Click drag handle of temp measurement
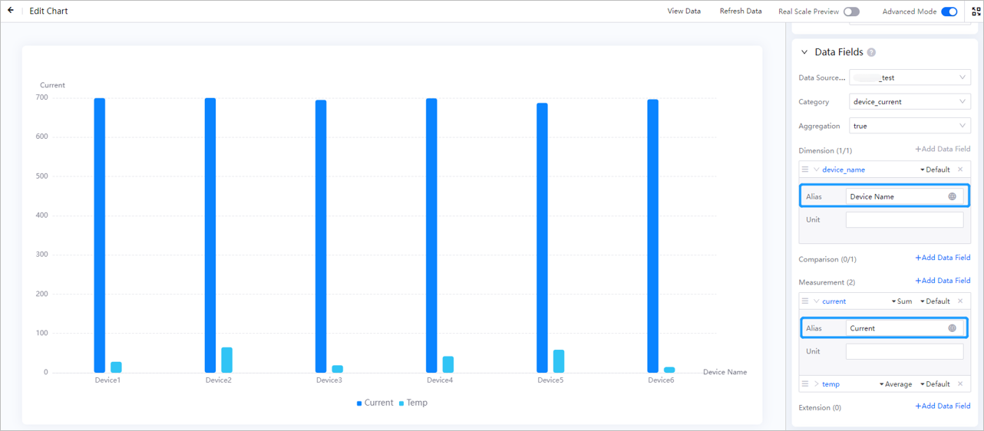 pyautogui.click(x=805, y=384)
